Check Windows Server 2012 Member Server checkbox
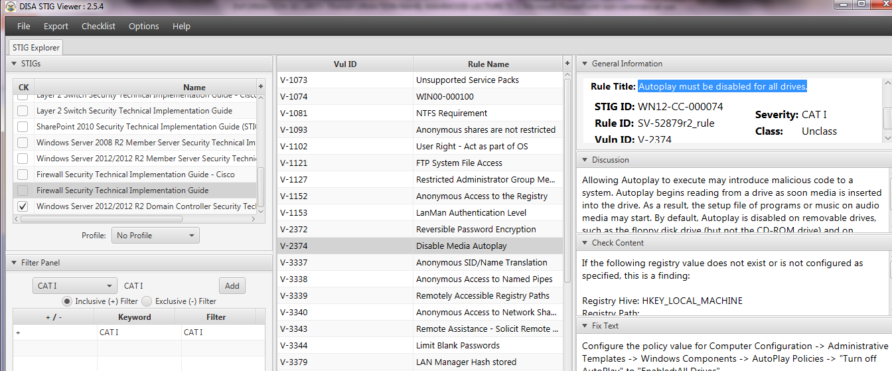The width and height of the screenshot is (892, 371). tap(23, 159)
